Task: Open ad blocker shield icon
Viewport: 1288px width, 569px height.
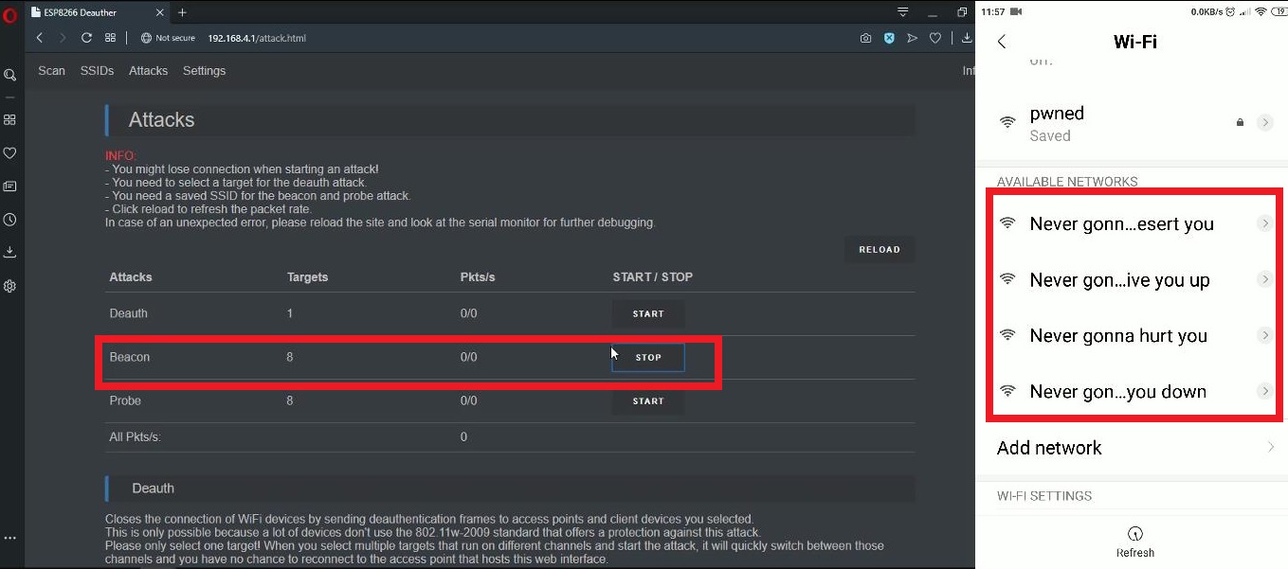Action: (889, 38)
